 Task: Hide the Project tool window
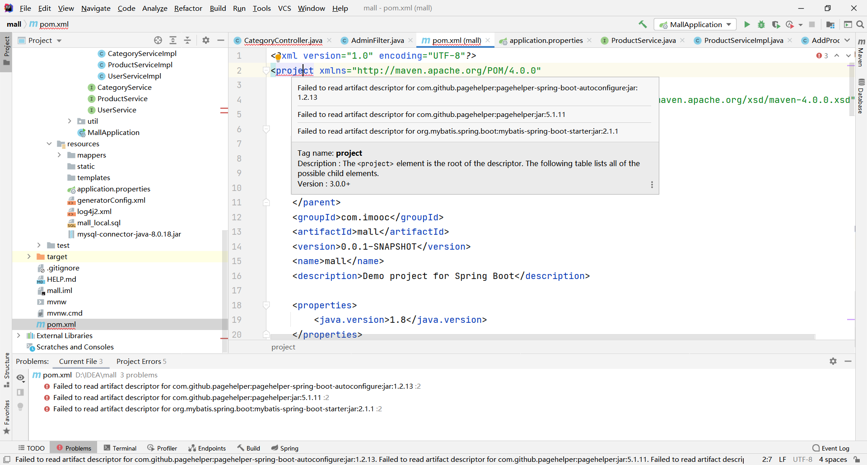pyautogui.click(x=221, y=40)
